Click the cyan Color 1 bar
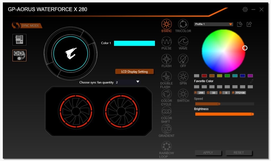 point(134,43)
